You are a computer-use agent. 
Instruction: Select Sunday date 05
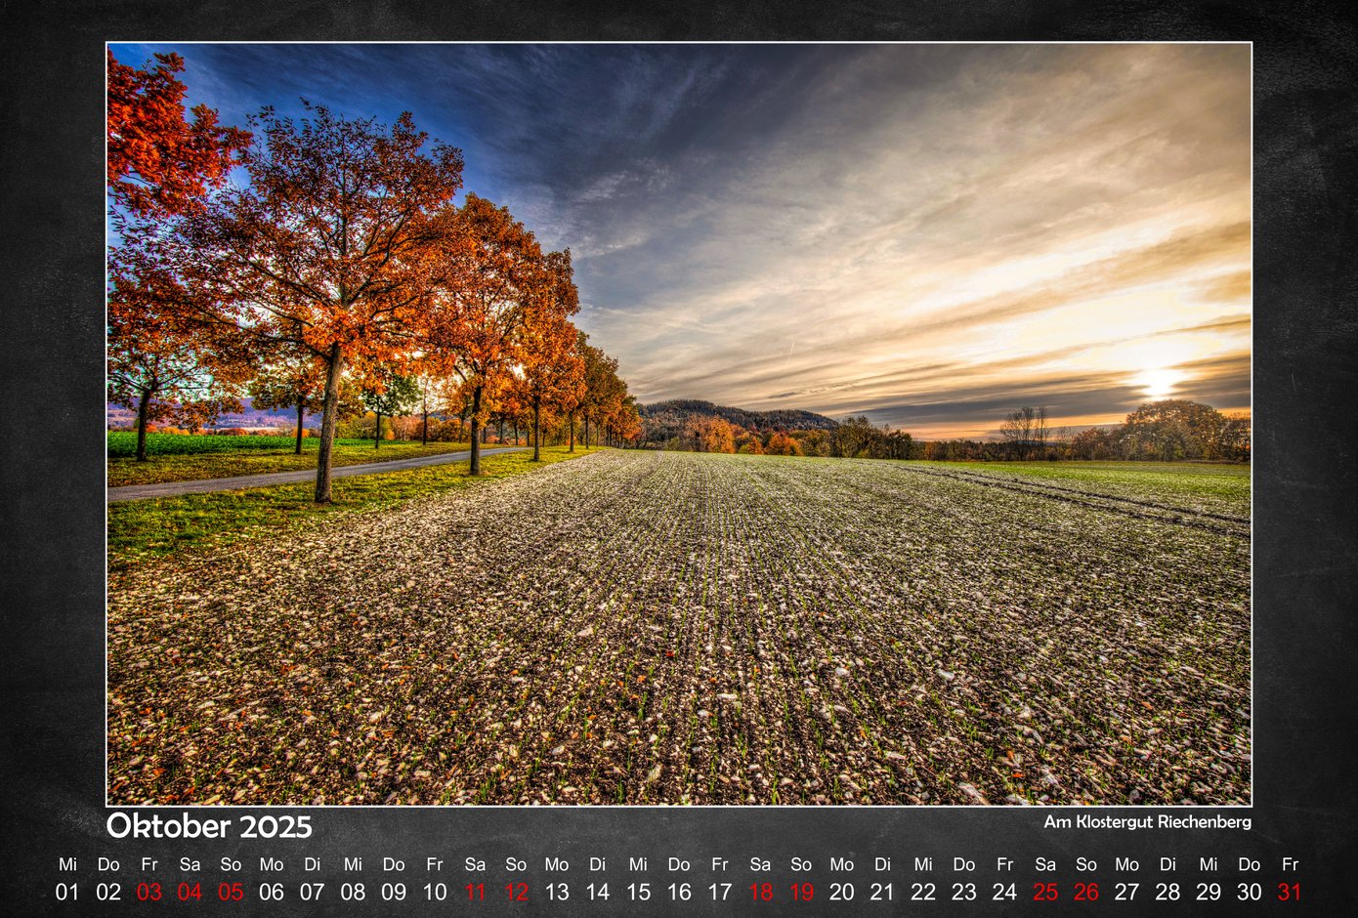pyautogui.click(x=231, y=892)
